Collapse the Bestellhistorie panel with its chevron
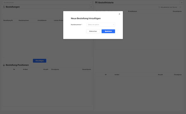This screenshot has width=186, height=114. tap(182, 3)
